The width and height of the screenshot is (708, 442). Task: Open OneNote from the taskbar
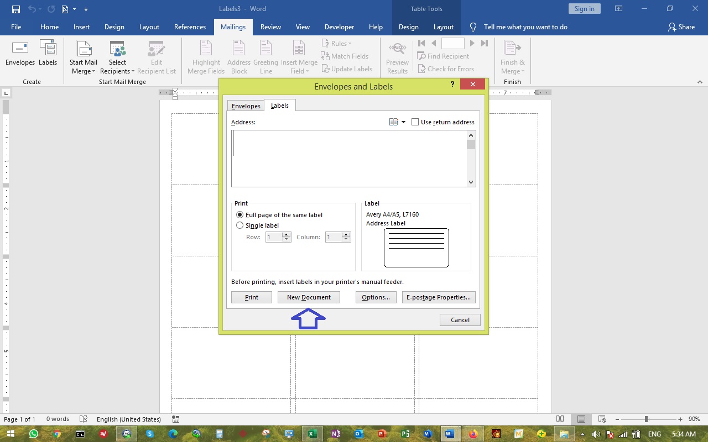[335, 434]
